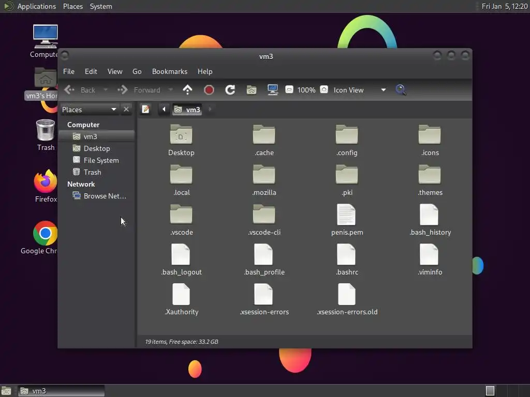Select the penis.pem file
The image size is (530, 397).
point(347,220)
